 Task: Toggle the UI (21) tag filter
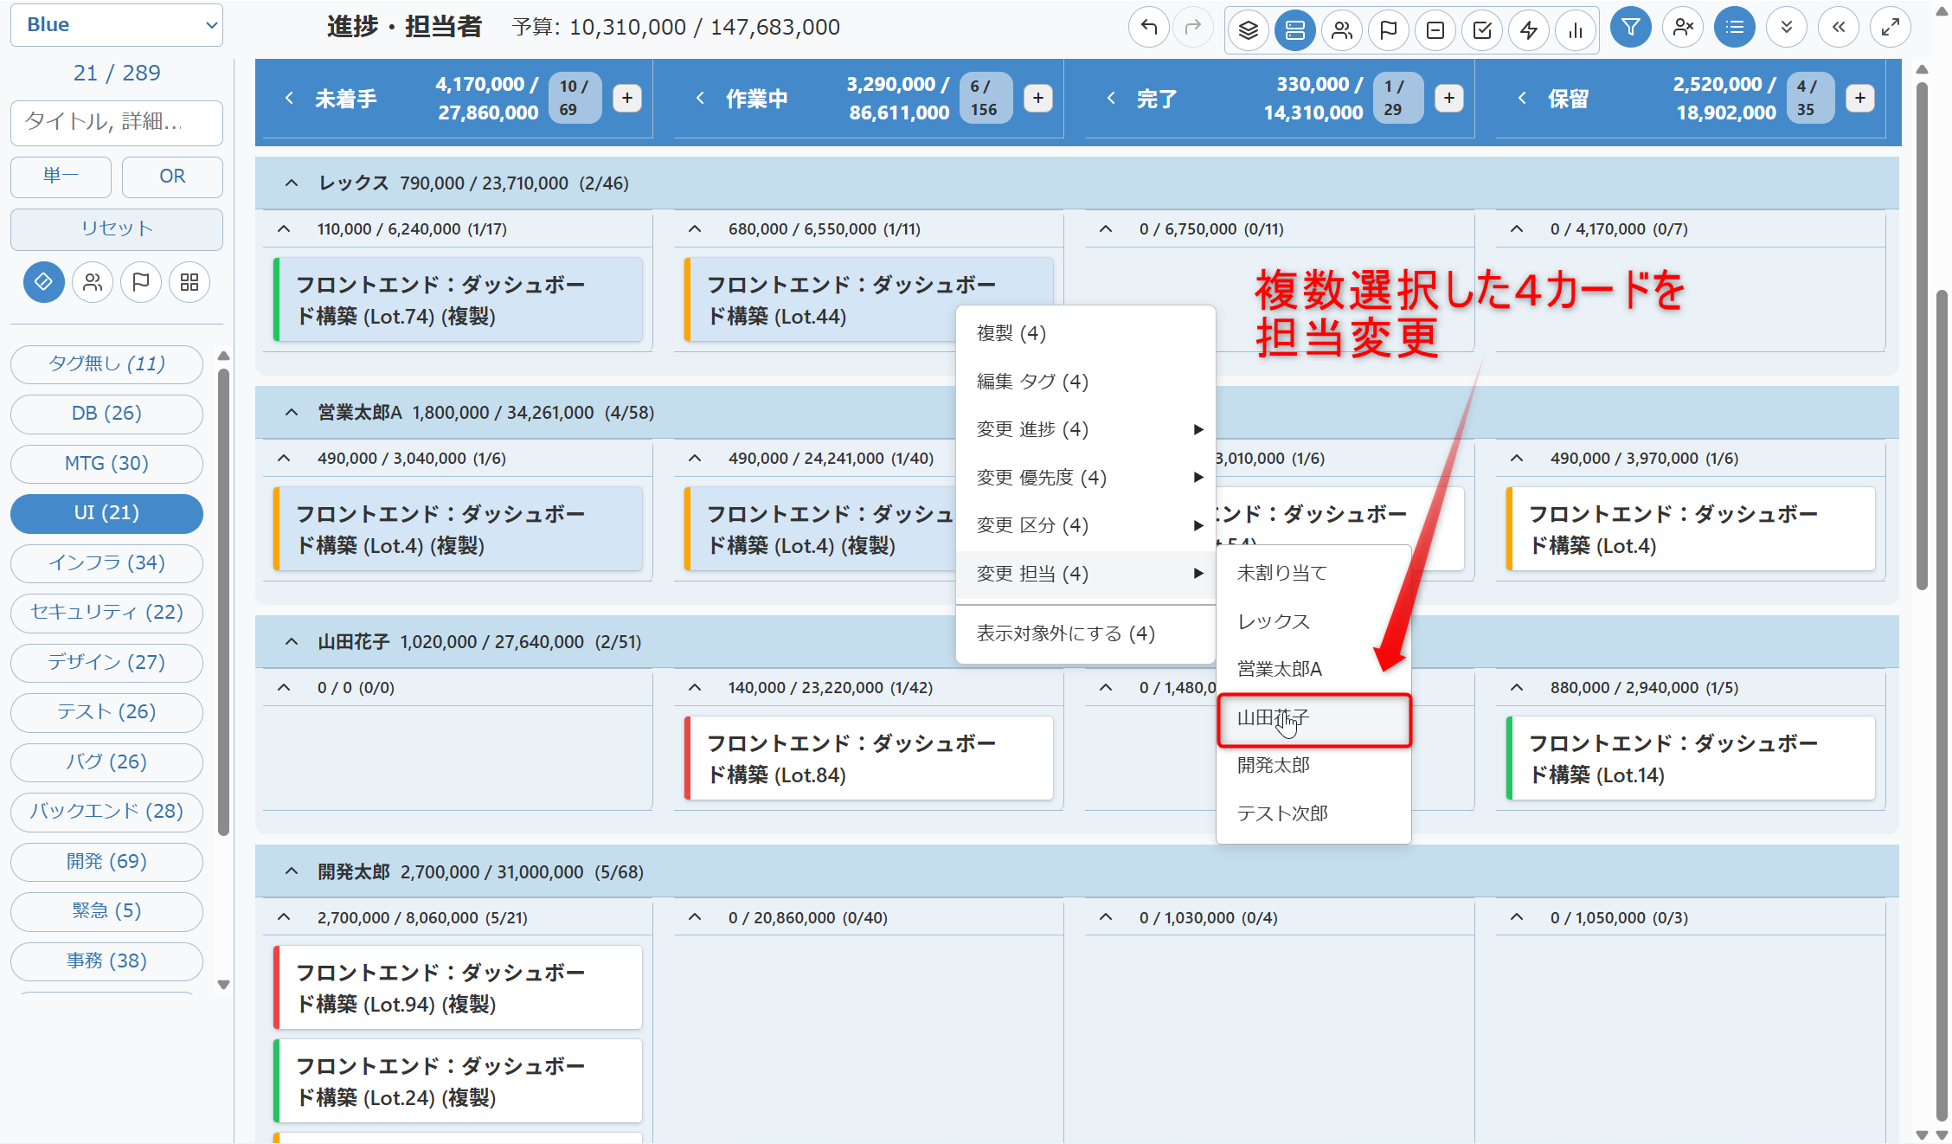pos(106,513)
